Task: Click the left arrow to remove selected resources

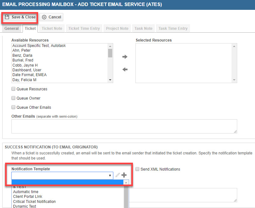Action: point(125,69)
